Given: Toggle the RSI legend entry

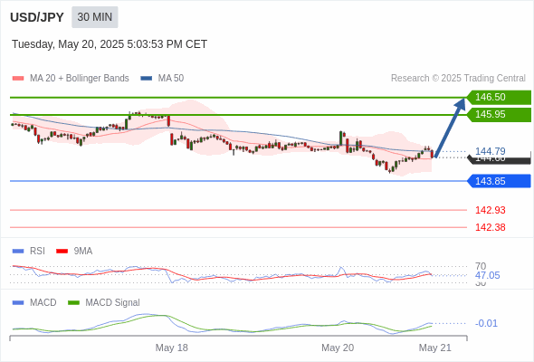Looking at the screenshot, I should click(28, 251).
